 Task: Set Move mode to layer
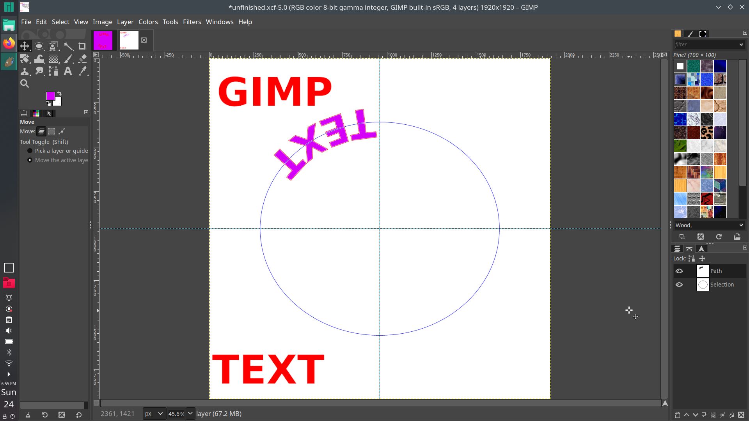coord(41,131)
